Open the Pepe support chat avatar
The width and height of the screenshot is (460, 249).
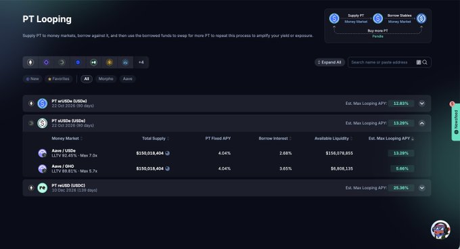(x=440, y=229)
